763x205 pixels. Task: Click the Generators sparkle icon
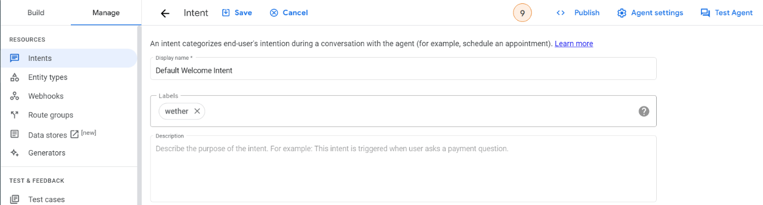pos(15,153)
